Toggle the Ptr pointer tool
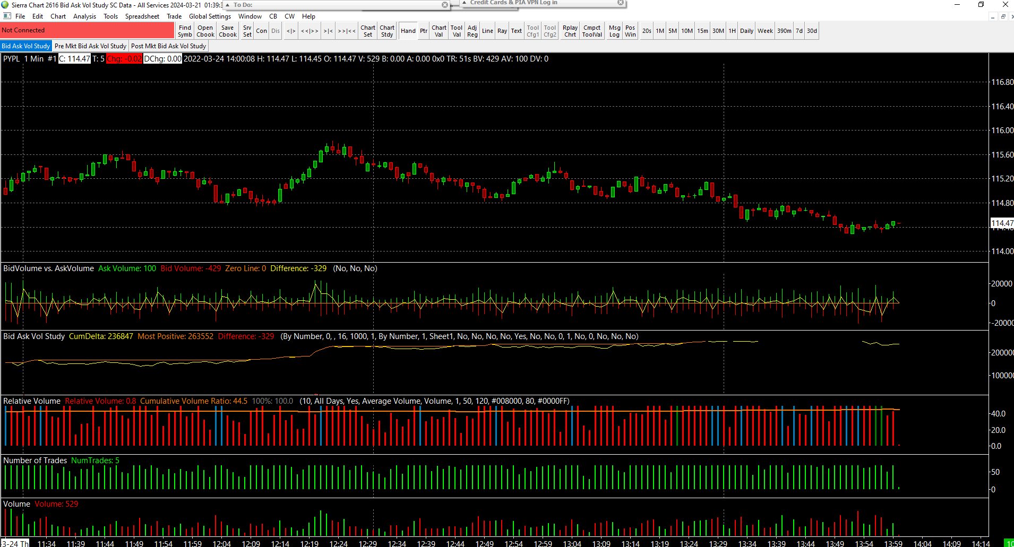This screenshot has height=547, width=1014. click(x=424, y=31)
